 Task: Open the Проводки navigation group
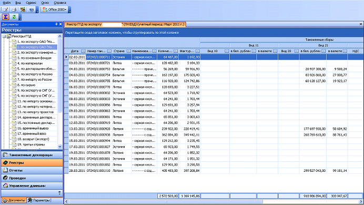(32, 178)
